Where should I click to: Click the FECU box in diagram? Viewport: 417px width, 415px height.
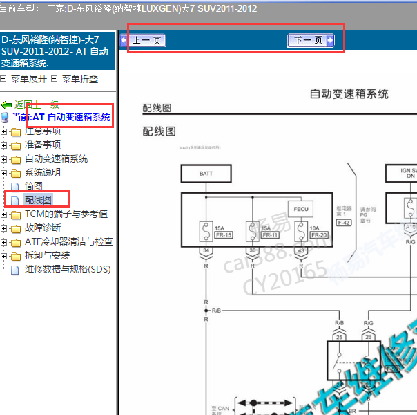pos(301,209)
